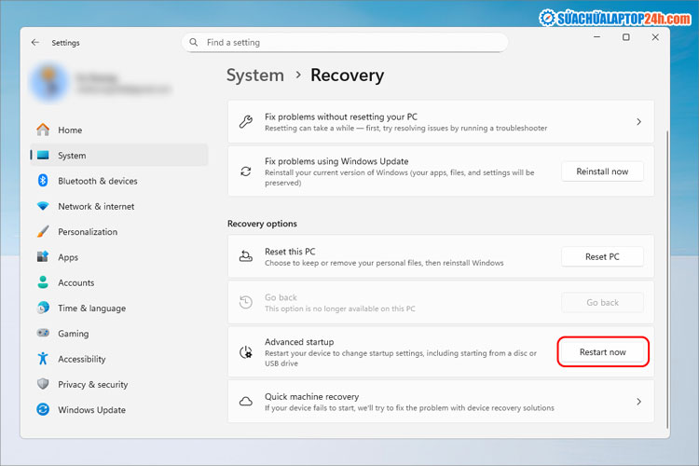Click the Find a setting search box
Screen dimensions: 699x466
point(345,42)
